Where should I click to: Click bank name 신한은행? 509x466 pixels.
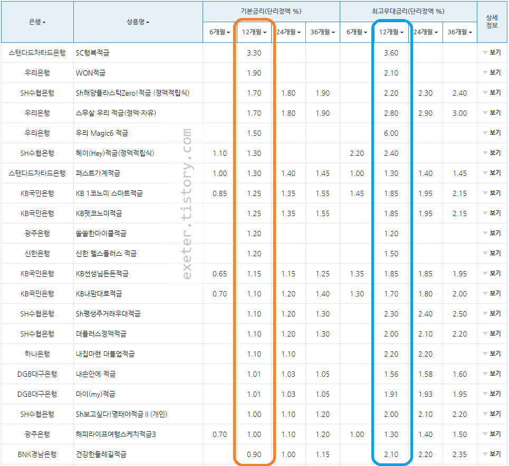click(37, 254)
